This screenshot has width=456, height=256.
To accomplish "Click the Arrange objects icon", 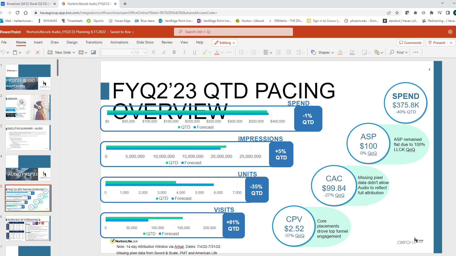I will [x=377, y=52].
